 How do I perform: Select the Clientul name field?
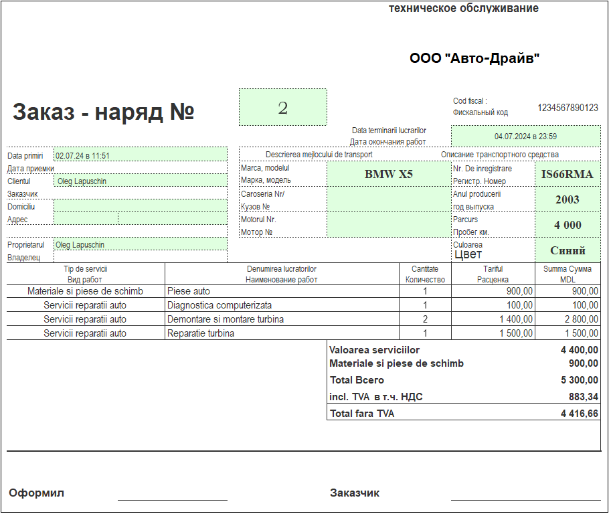click(140, 181)
